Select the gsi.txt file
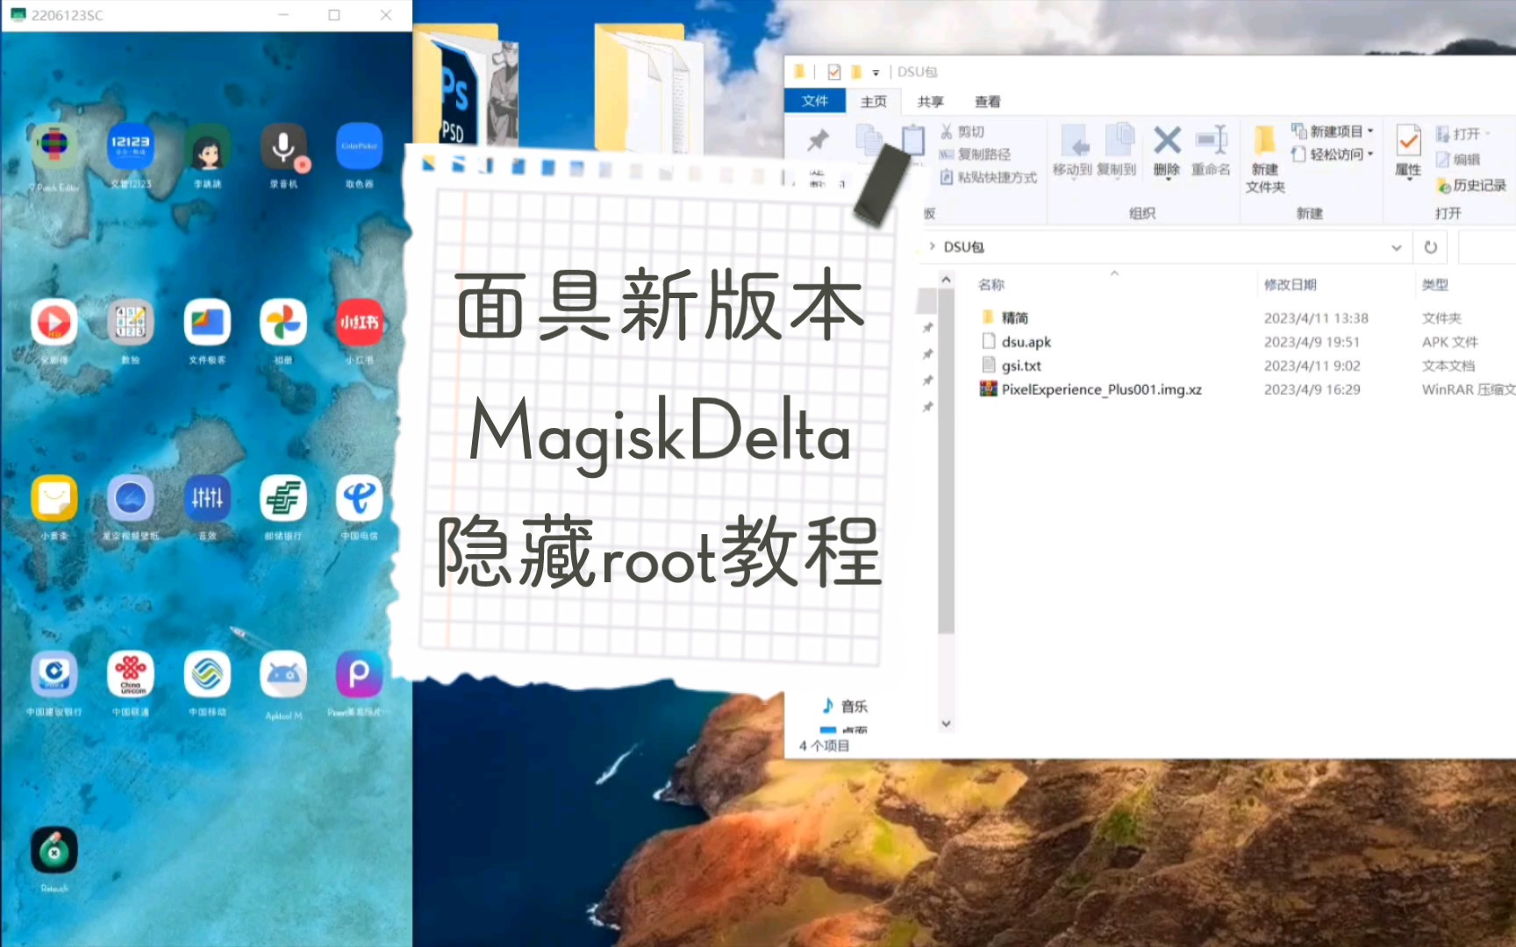The height and width of the screenshot is (947, 1516). click(1021, 366)
